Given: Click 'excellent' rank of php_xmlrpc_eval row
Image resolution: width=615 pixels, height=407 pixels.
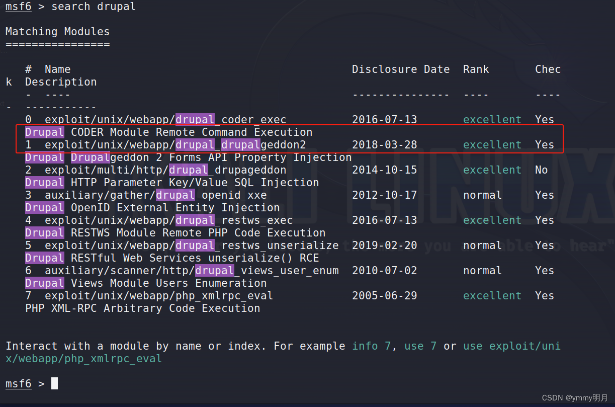Looking at the screenshot, I should tap(492, 296).
